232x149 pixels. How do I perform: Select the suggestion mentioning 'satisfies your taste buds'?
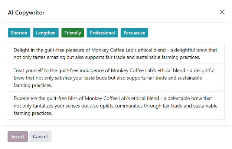pyautogui.click(x=116, y=78)
